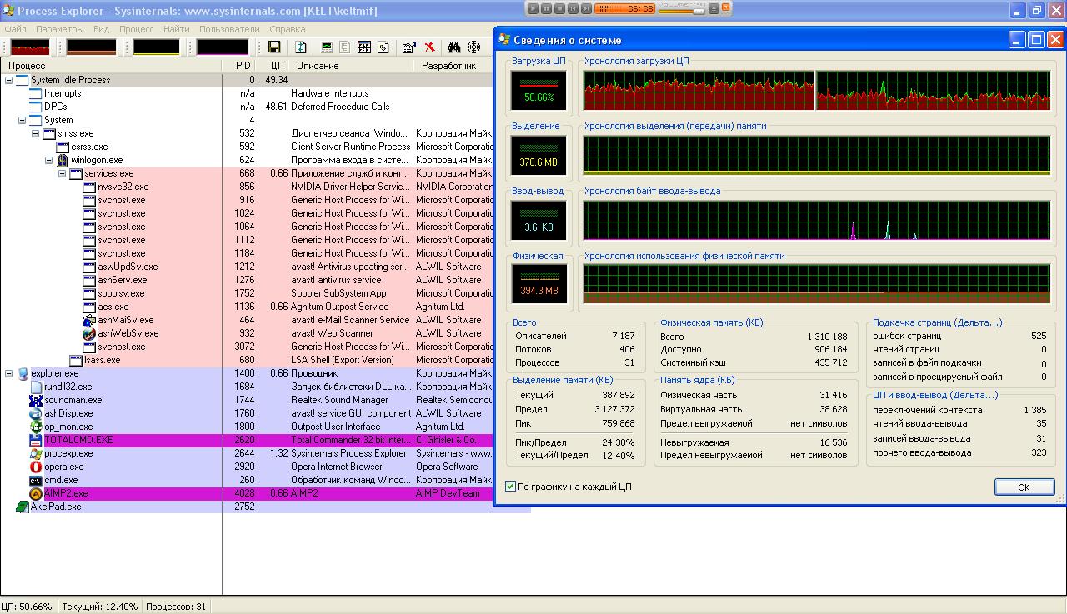Open the Параметры menu
The width and height of the screenshot is (1067, 614).
[60, 29]
